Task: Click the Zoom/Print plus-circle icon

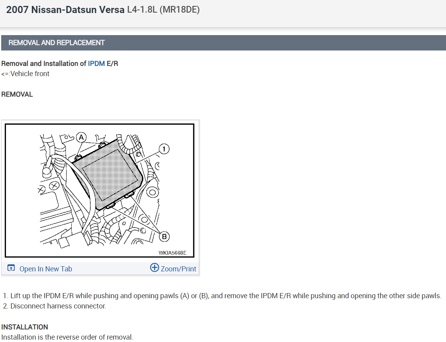Action: [155, 267]
